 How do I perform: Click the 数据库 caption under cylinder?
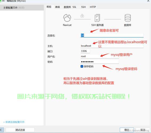[128, 25]
